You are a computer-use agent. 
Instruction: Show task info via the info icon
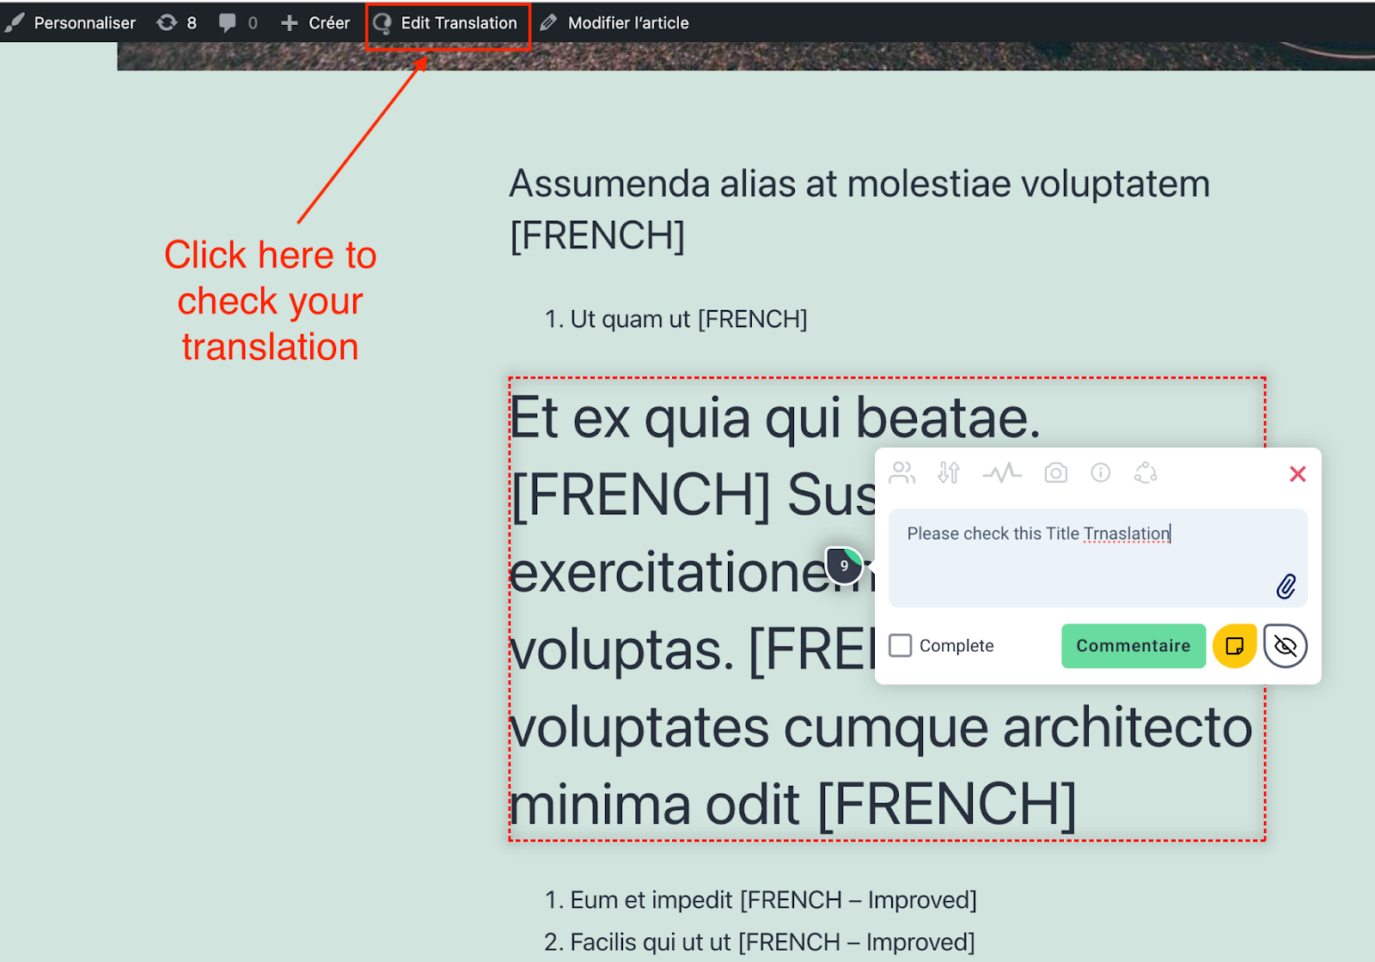(1100, 472)
